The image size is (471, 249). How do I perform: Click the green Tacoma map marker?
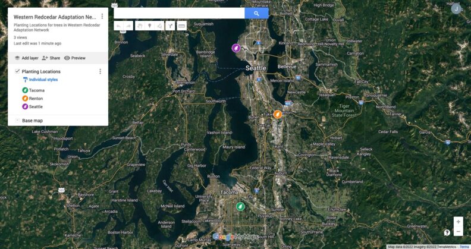tap(240, 206)
